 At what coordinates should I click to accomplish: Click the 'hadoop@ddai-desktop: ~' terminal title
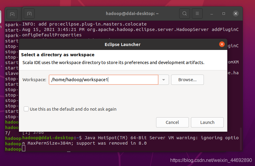pyautogui.click(x=132, y=14)
